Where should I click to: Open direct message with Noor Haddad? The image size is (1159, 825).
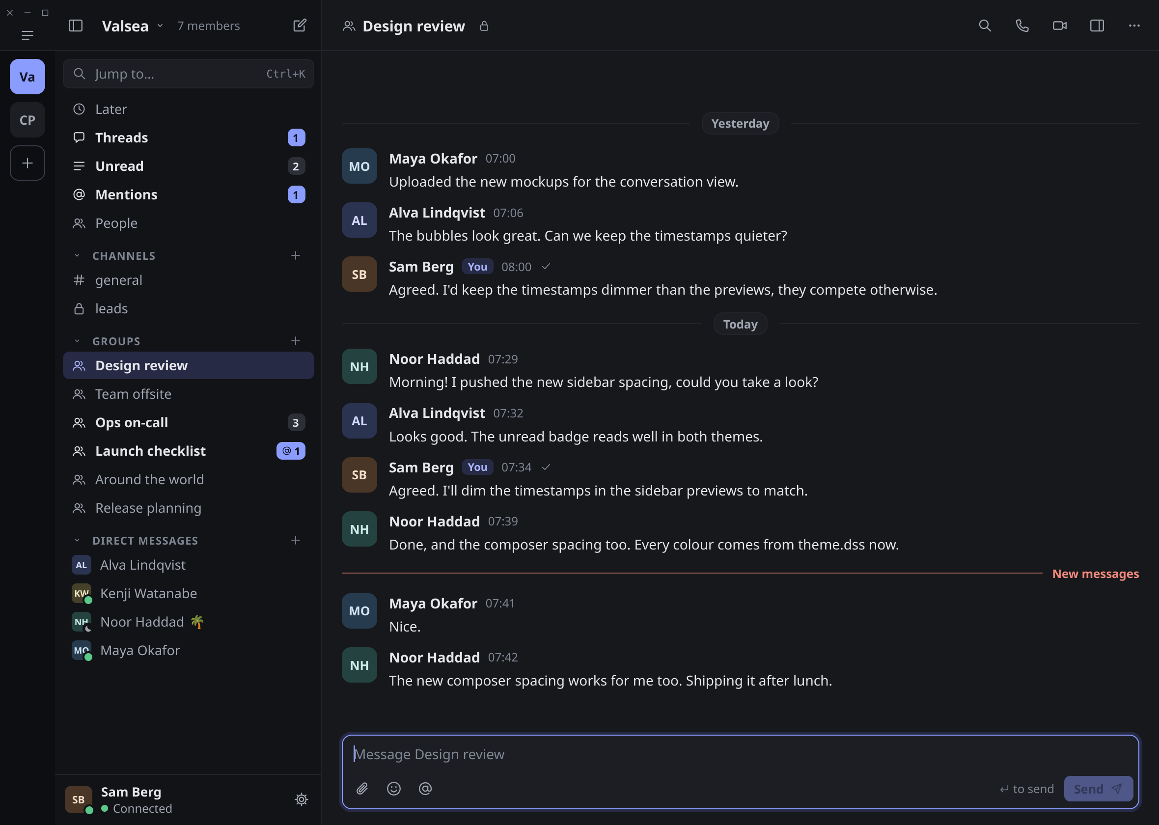tap(189, 621)
